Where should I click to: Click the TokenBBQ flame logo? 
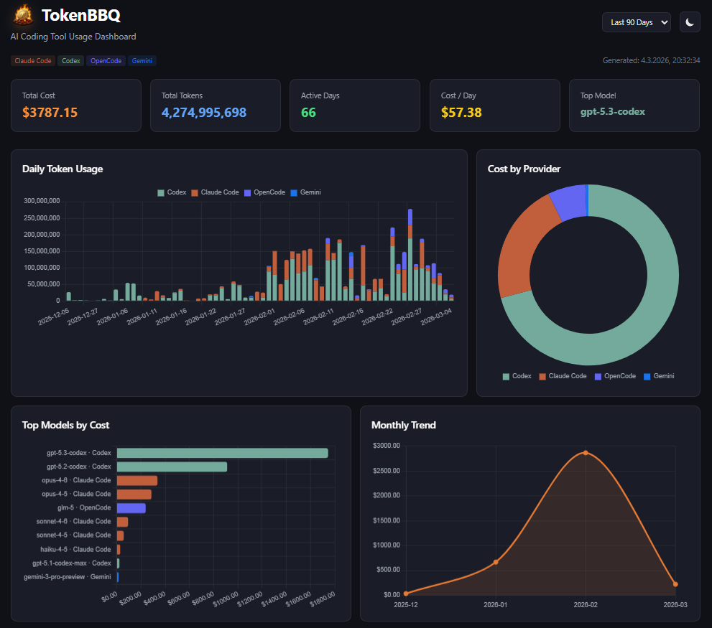(21, 14)
